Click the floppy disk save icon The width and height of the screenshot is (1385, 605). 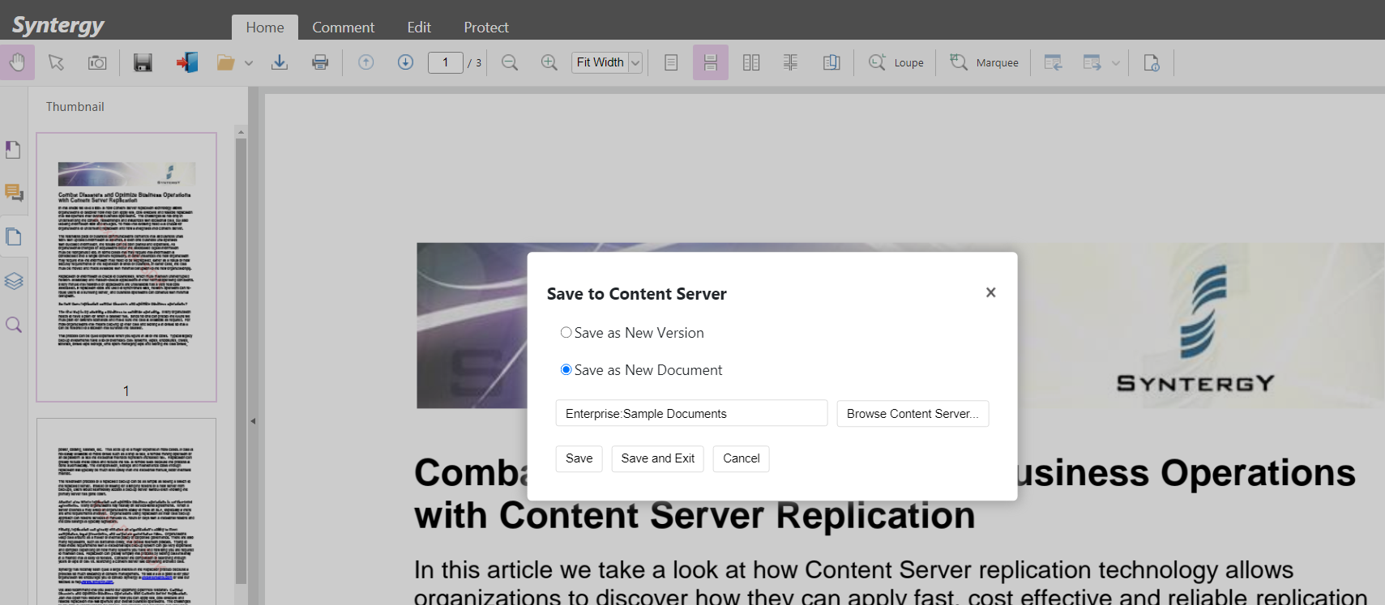(x=143, y=62)
